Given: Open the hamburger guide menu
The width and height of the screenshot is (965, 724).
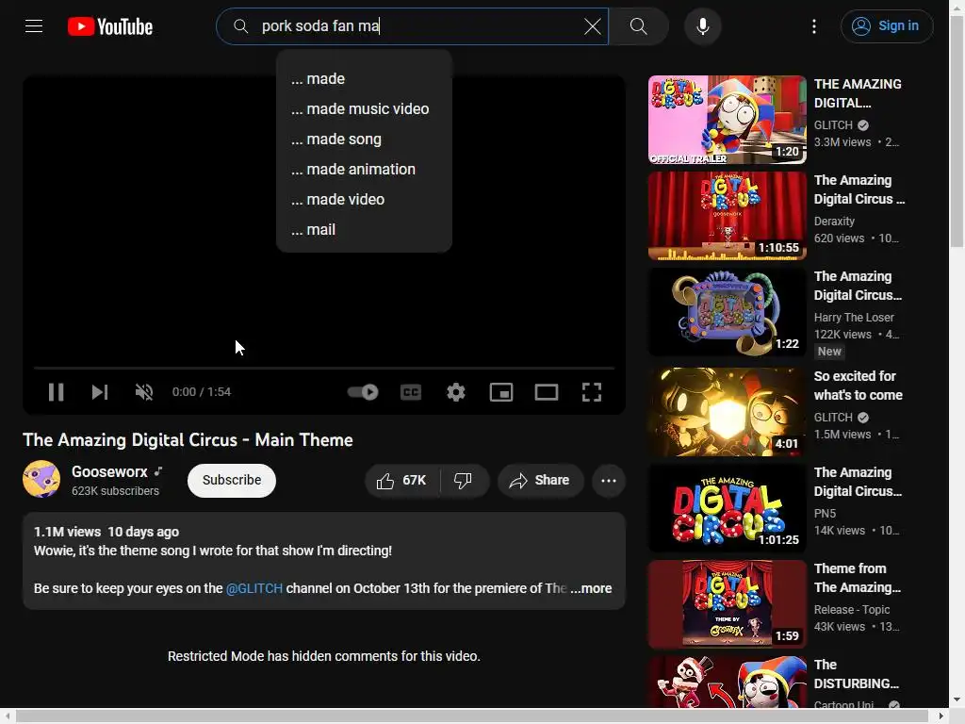Looking at the screenshot, I should click(34, 25).
